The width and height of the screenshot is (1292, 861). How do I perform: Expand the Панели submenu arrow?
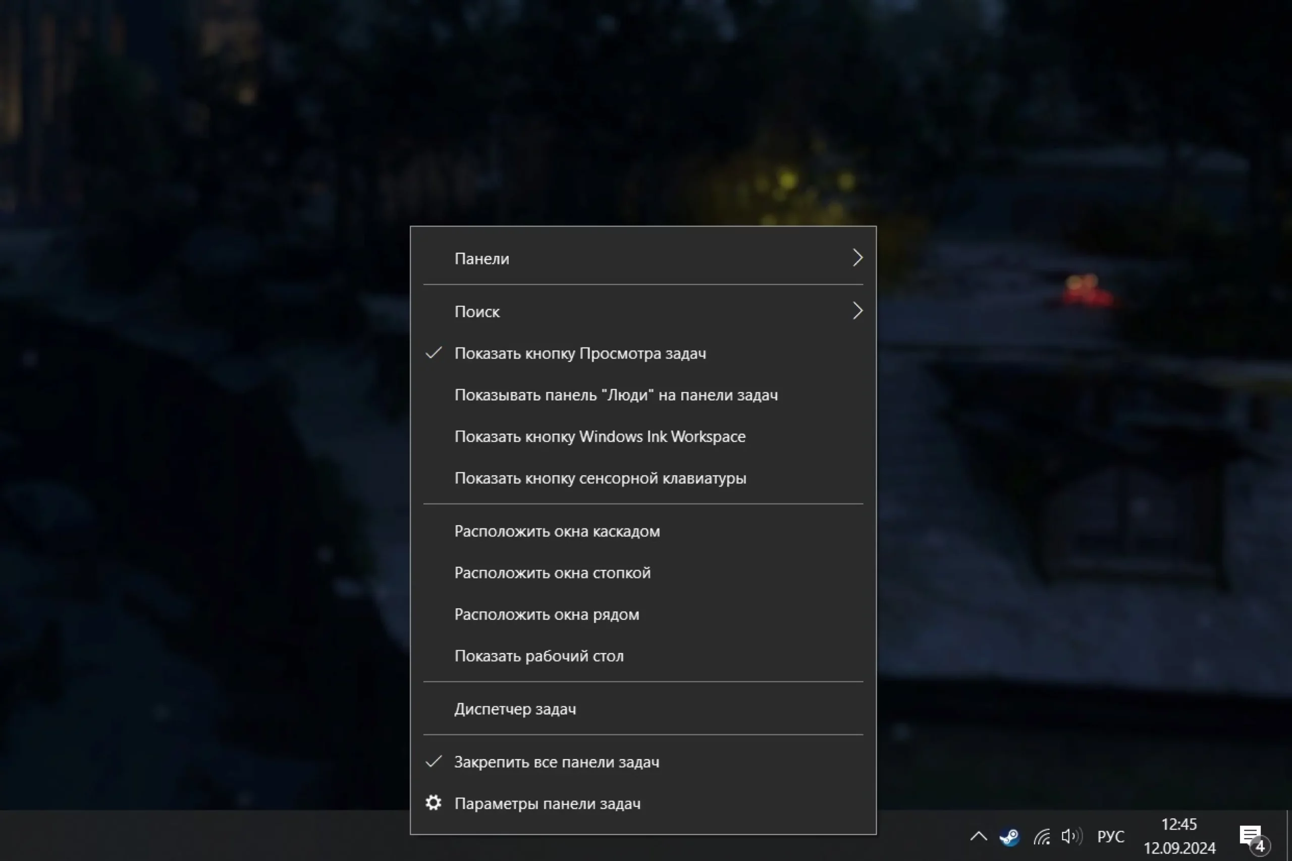(857, 258)
